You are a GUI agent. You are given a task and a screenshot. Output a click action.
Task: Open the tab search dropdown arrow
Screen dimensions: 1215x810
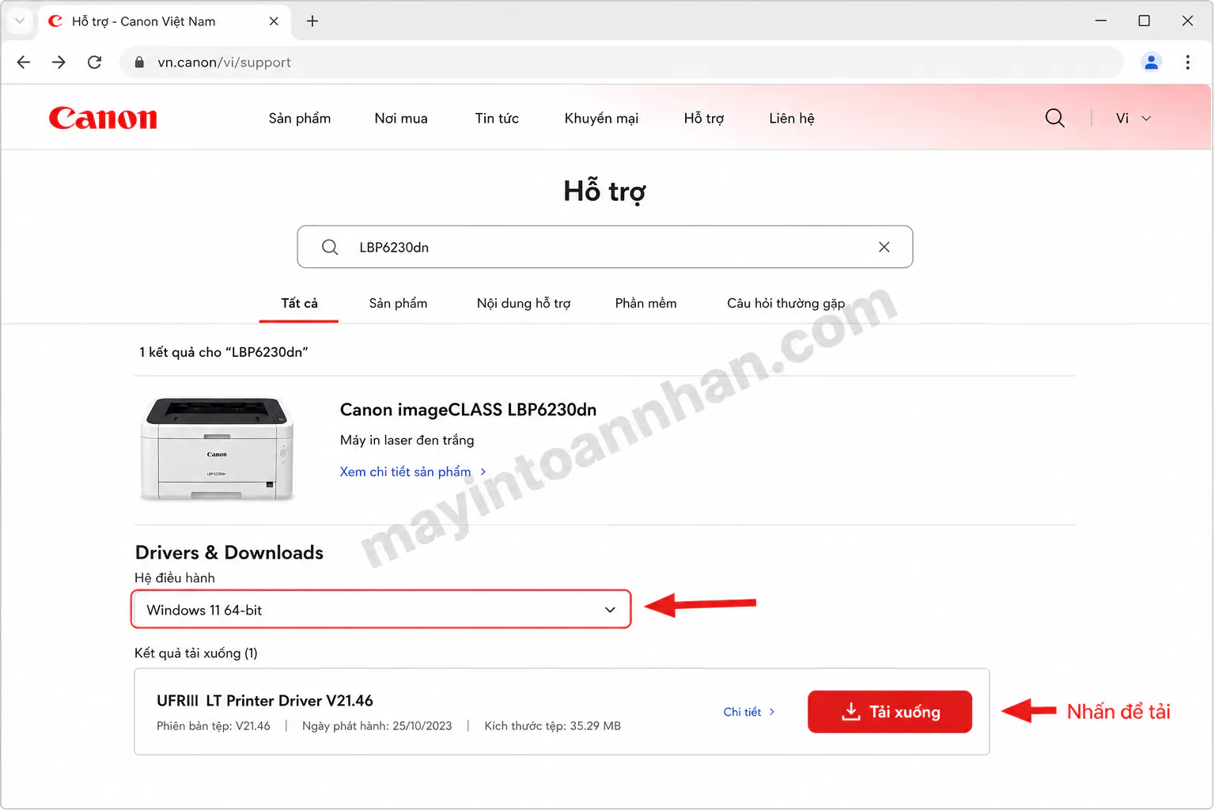click(x=20, y=21)
